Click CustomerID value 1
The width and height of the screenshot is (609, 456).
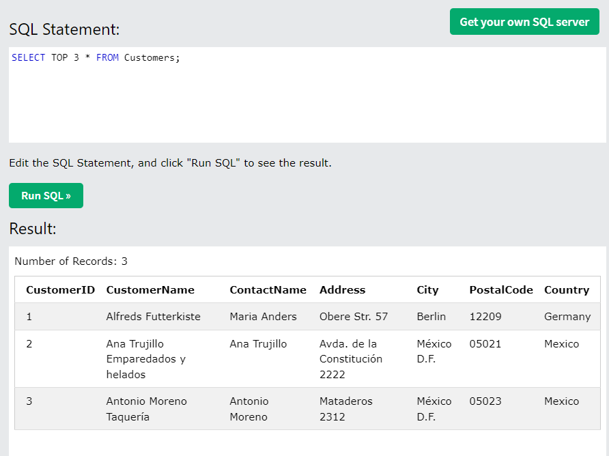tap(29, 317)
